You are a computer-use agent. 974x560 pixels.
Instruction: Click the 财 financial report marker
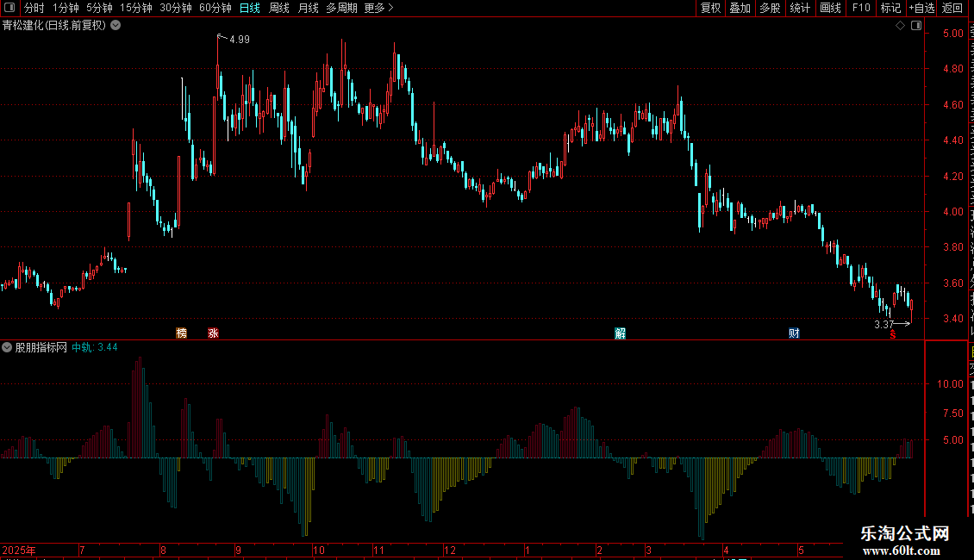pyautogui.click(x=794, y=333)
